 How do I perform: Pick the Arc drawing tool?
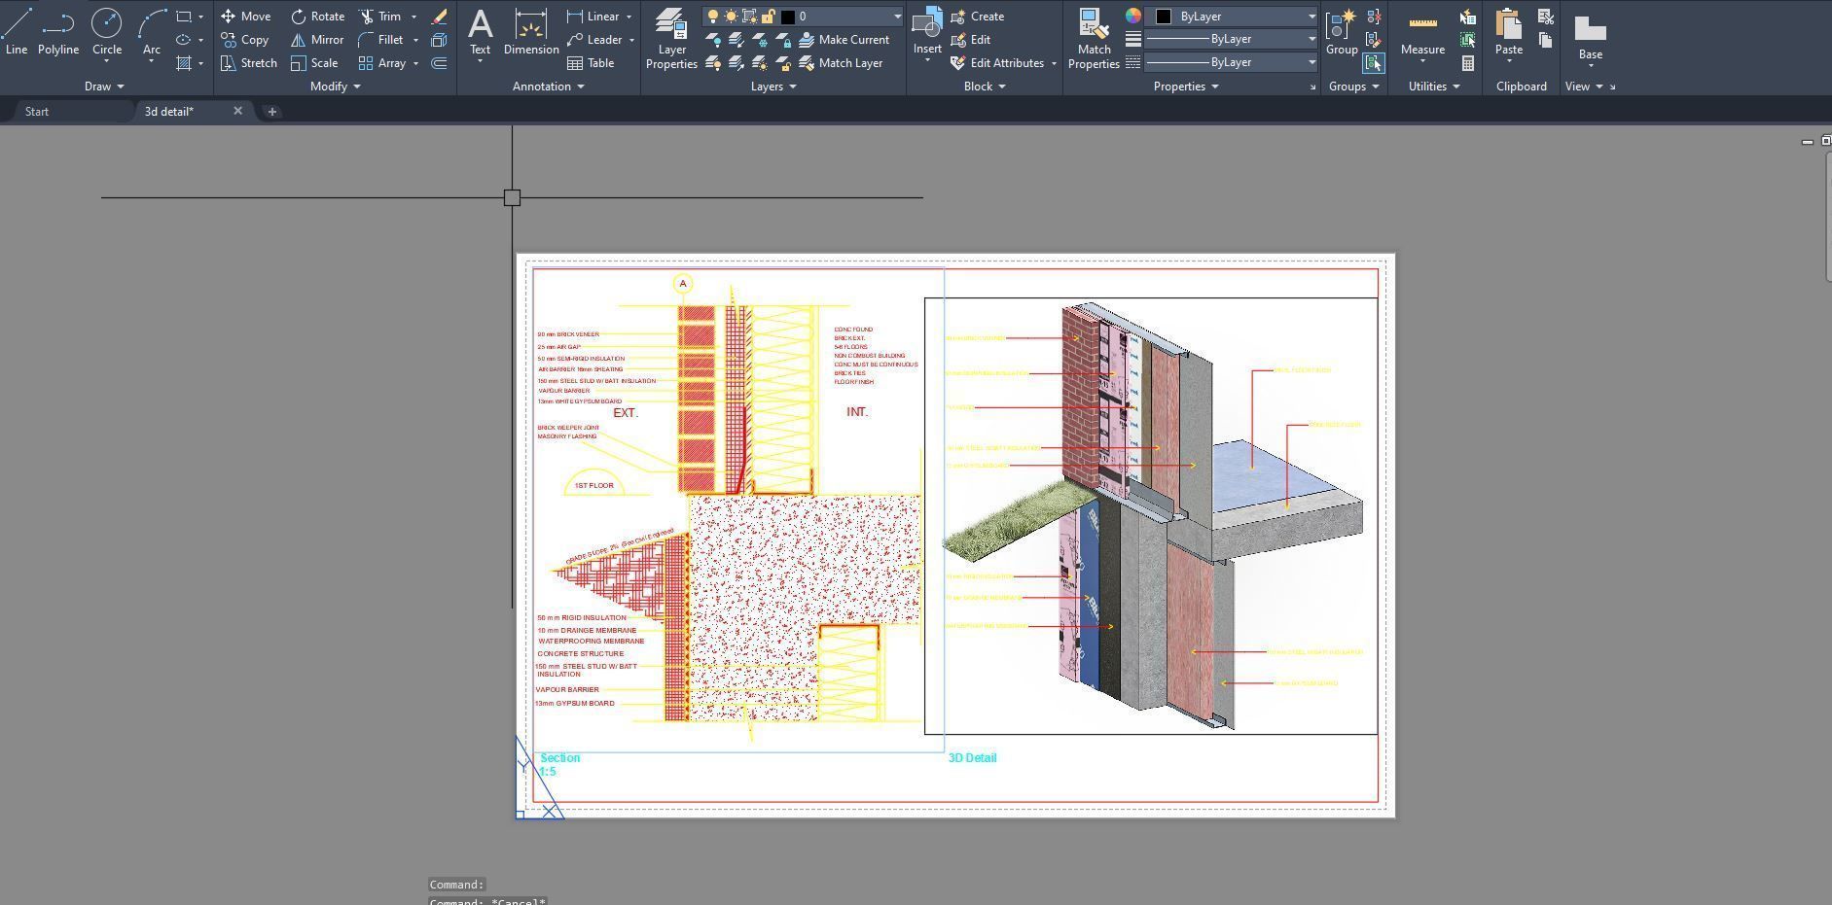[152, 32]
